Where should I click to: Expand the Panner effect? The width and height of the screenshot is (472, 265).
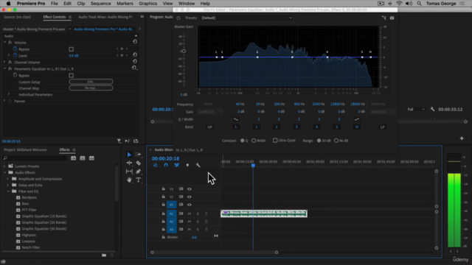pyautogui.click(x=4, y=101)
